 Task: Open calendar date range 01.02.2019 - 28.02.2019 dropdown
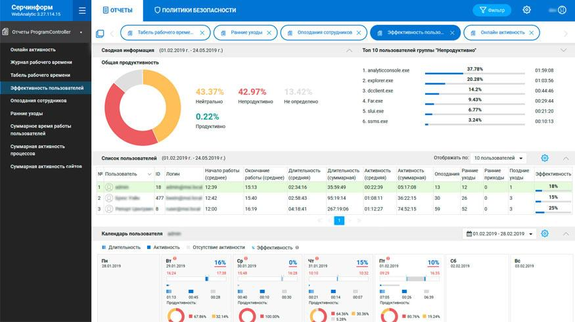point(499,234)
